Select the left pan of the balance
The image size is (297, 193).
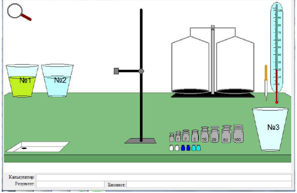[x=190, y=91]
